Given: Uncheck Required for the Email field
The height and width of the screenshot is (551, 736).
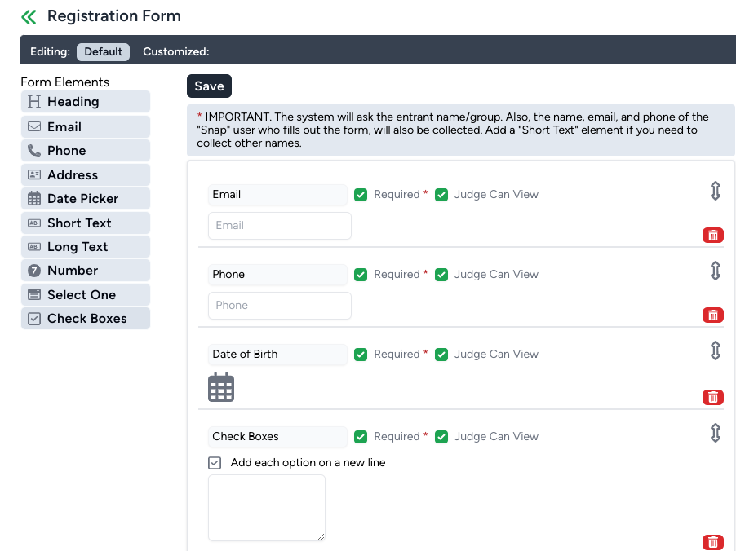Looking at the screenshot, I should click(361, 195).
